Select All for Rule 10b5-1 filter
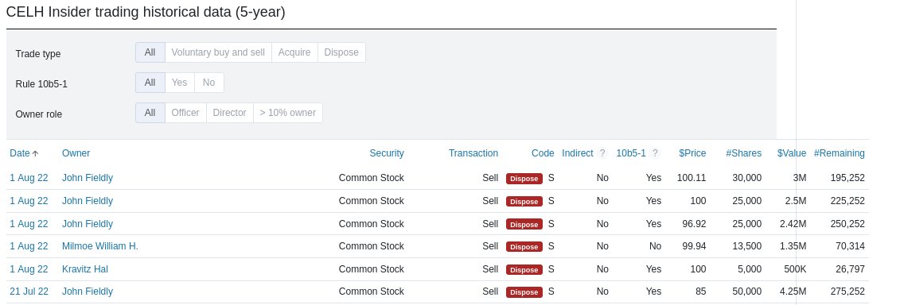900x305 pixels. tap(150, 83)
